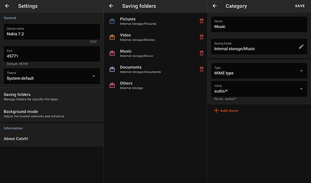Click Add more to add a rule
Image resolution: width=311 pixels, height=183 pixels.
coord(226,110)
